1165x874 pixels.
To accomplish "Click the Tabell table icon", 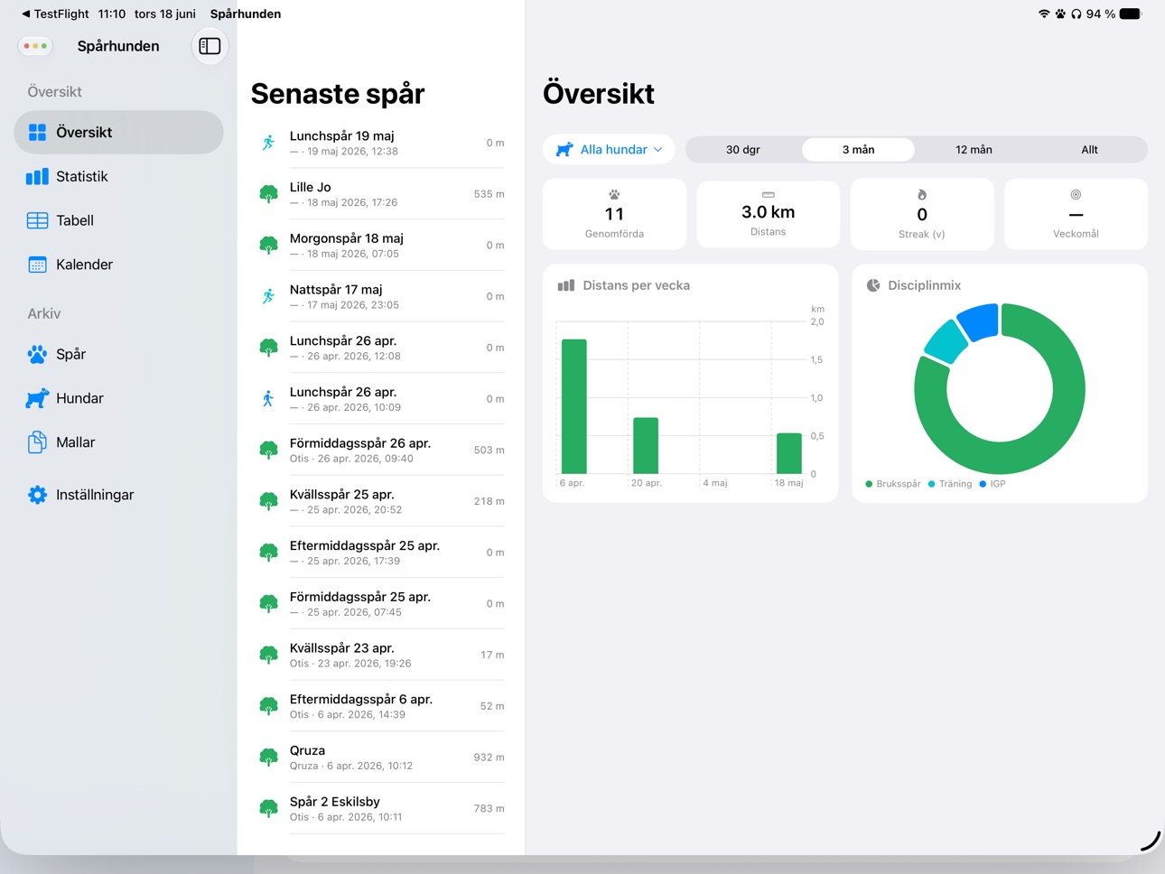I will click(x=37, y=220).
